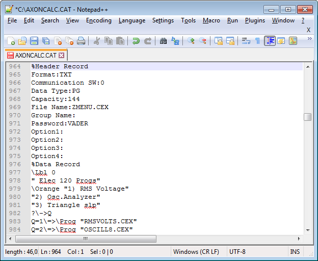Redo the last undone edit
The image size is (318, 261).
coord(148,41)
